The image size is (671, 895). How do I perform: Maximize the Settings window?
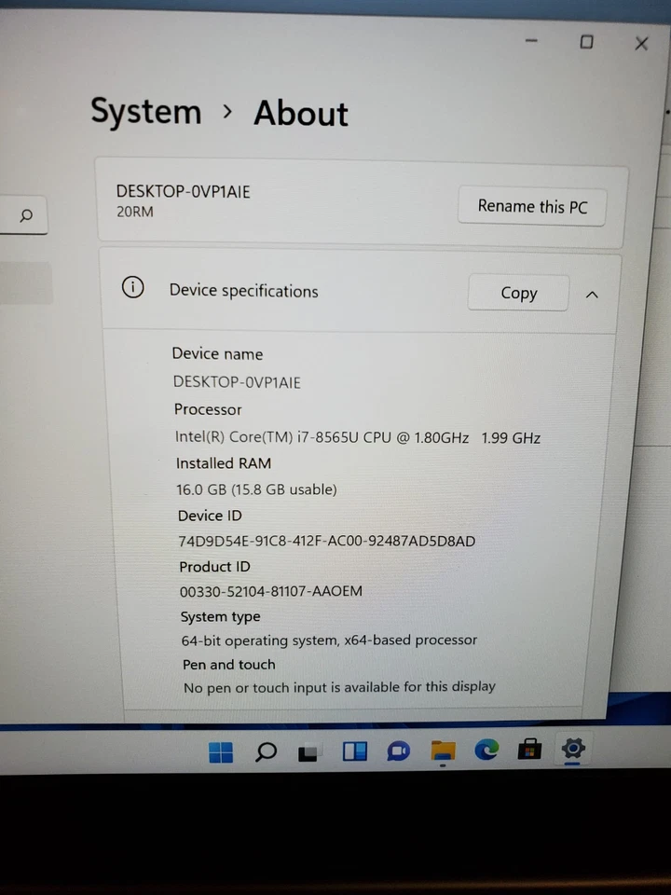586,42
